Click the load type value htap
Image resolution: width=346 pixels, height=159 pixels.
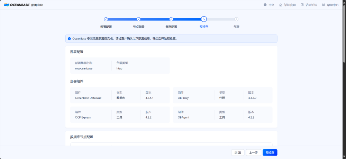pyautogui.click(x=119, y=68)
